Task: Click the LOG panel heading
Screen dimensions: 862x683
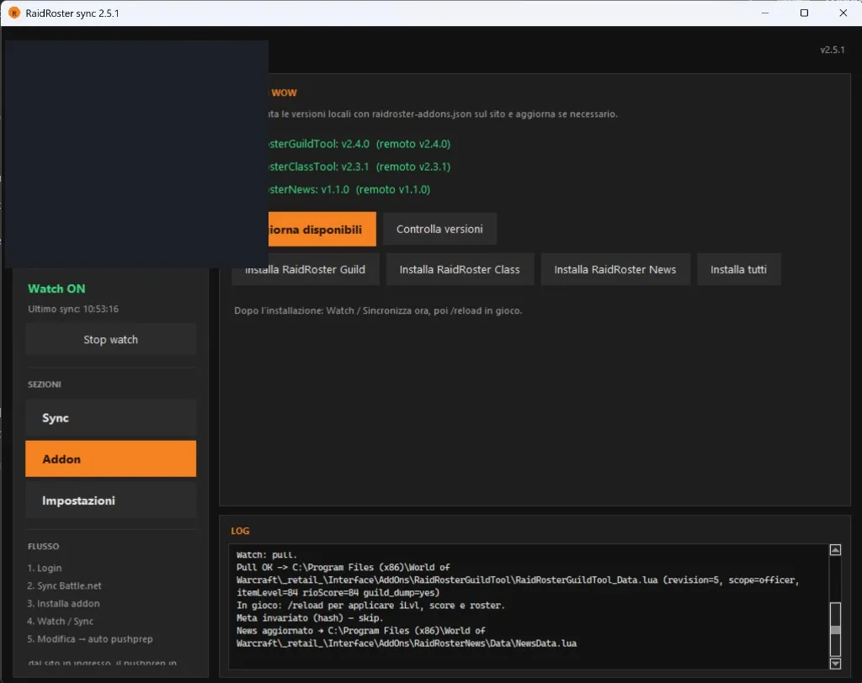Action: point(240,531)
